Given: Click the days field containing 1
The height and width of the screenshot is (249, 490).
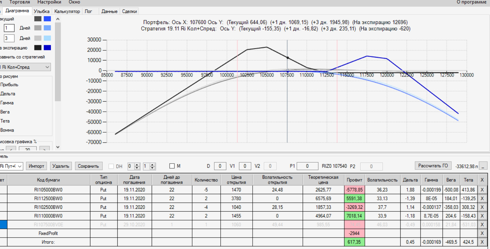Looking at the screenshot, I should tap(9, 28).
